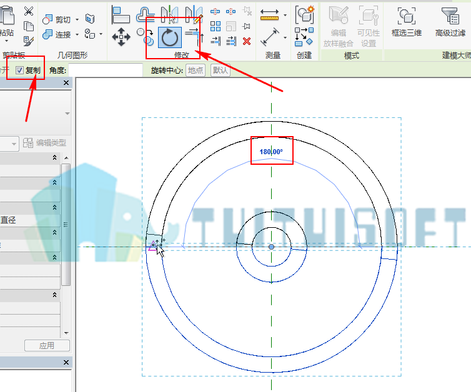Select Trim/Extend to Corner tool
This screenshot has width=471, height=392.
coord(194,37)
